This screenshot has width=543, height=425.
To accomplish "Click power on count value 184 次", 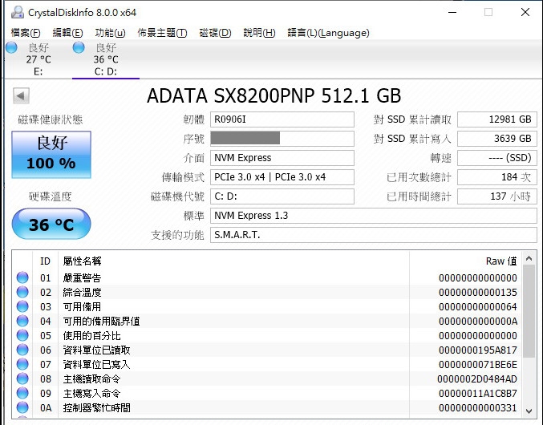I will (x=497, y=177).
